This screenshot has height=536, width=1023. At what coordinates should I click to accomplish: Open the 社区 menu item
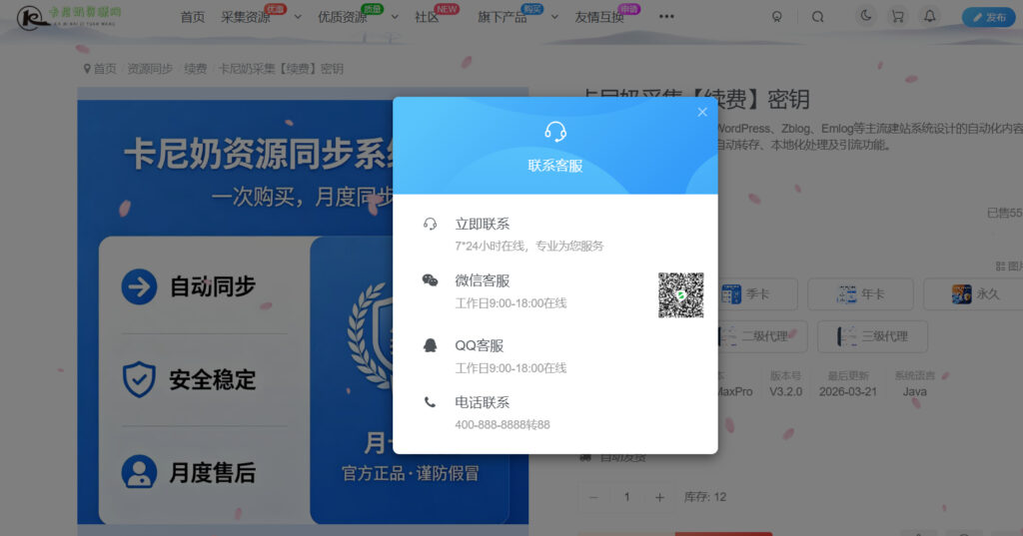[x=427, y=17]
